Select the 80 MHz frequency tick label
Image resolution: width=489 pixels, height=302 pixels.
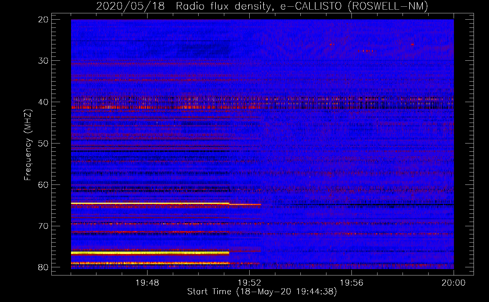[43, 267]
